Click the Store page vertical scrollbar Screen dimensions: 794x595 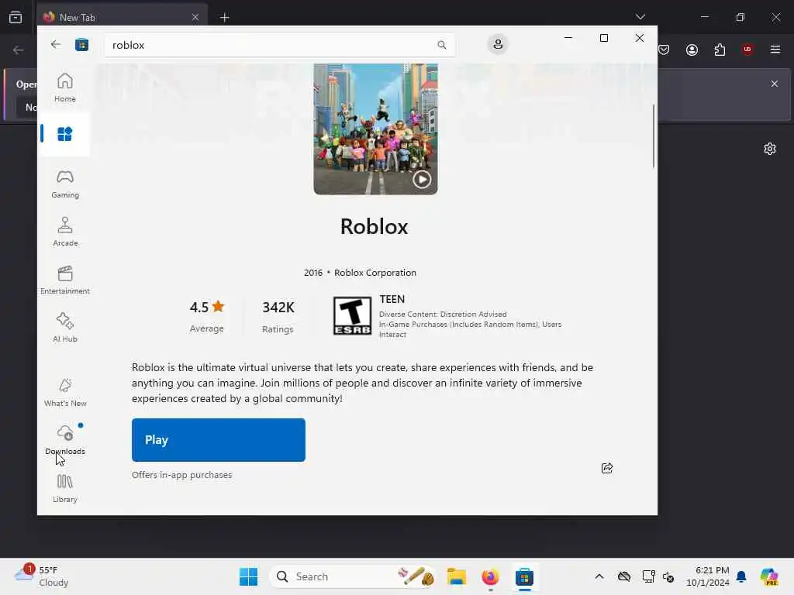point(653,136)
